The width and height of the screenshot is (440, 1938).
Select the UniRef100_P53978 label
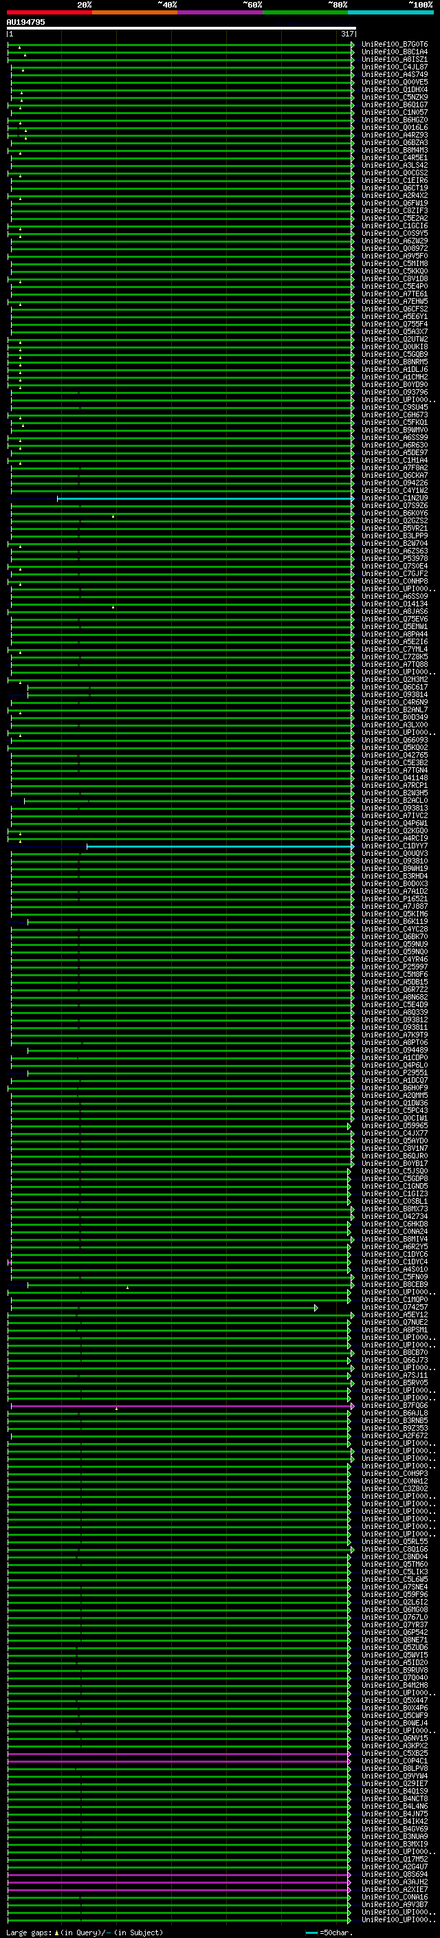point(395,558)
